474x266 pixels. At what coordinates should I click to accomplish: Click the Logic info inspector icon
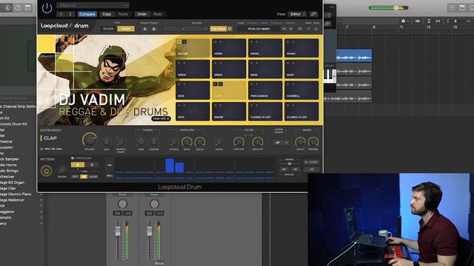coord(7,7)
